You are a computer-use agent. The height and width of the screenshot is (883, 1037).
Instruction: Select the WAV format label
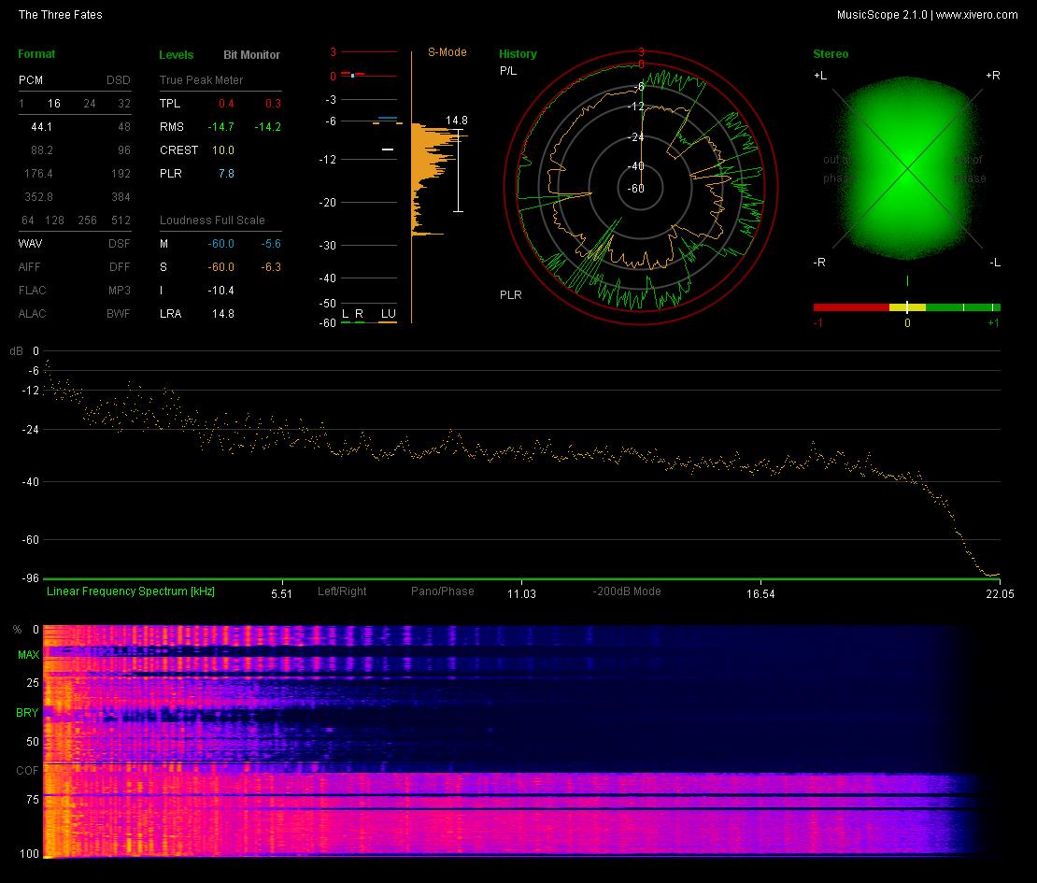[31, 243]
